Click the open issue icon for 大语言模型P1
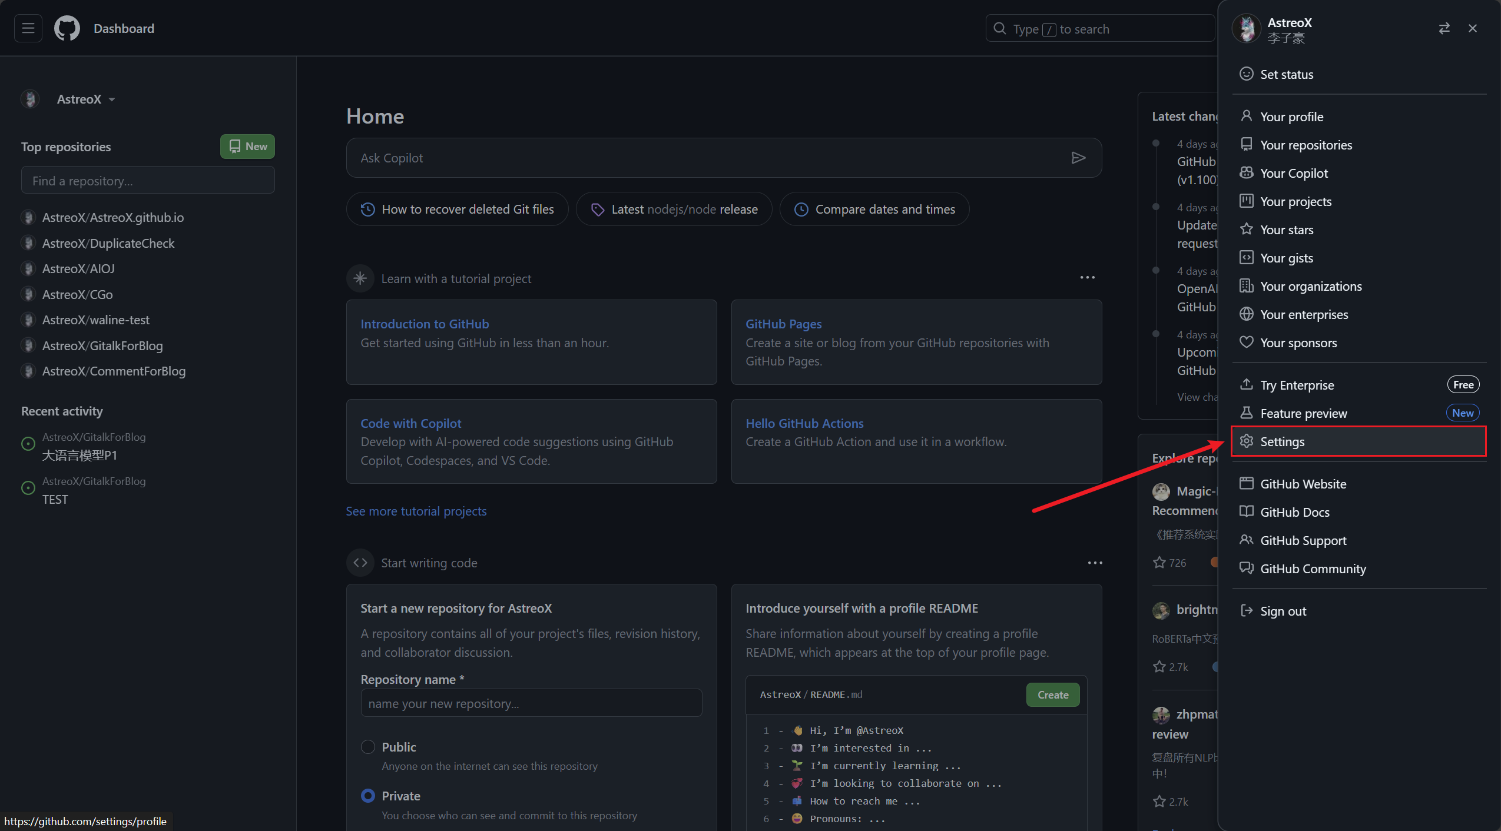The image size is (1501, 831). click(28, 444)
